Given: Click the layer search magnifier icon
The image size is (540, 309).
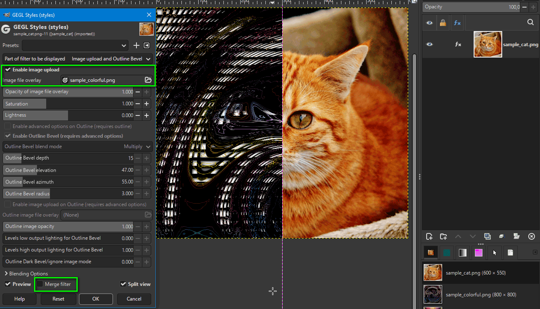Looking at the screenshot, I should (x=530, y=23).
